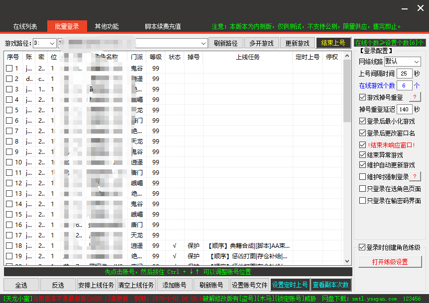Viewport: 429px width, 303px height.
Task: Switch to the 其他功能 tab
Action: click(x=107, y=26)
